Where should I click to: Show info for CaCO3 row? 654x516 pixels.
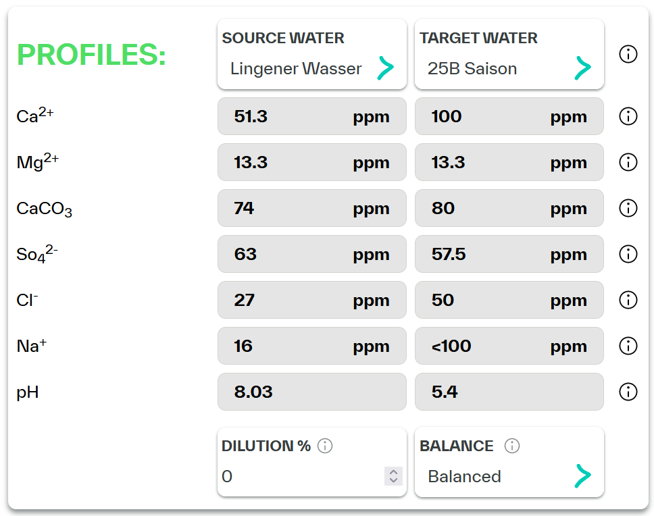[x=628, y=208]
